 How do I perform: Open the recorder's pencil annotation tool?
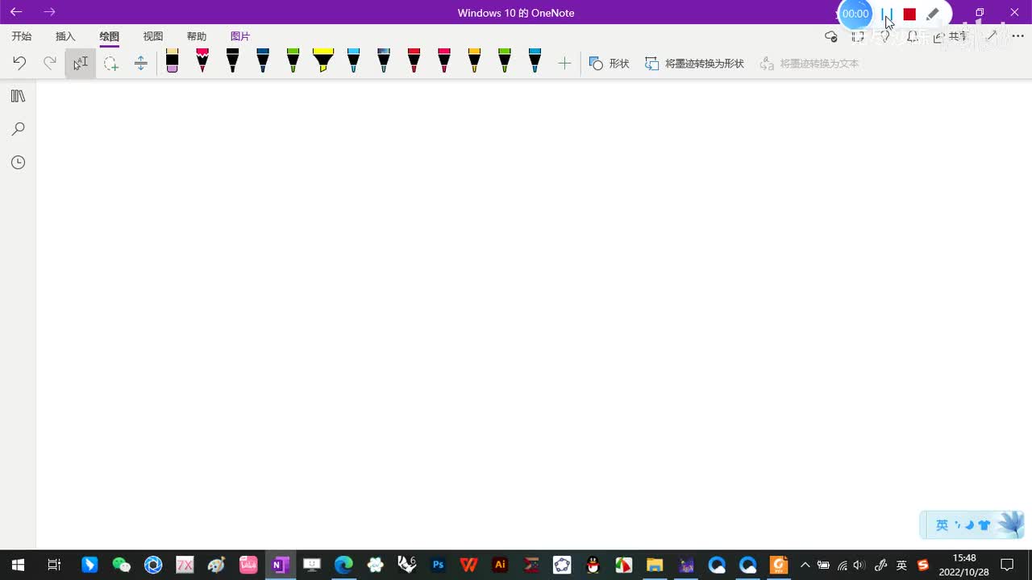(x=933, y=14)
